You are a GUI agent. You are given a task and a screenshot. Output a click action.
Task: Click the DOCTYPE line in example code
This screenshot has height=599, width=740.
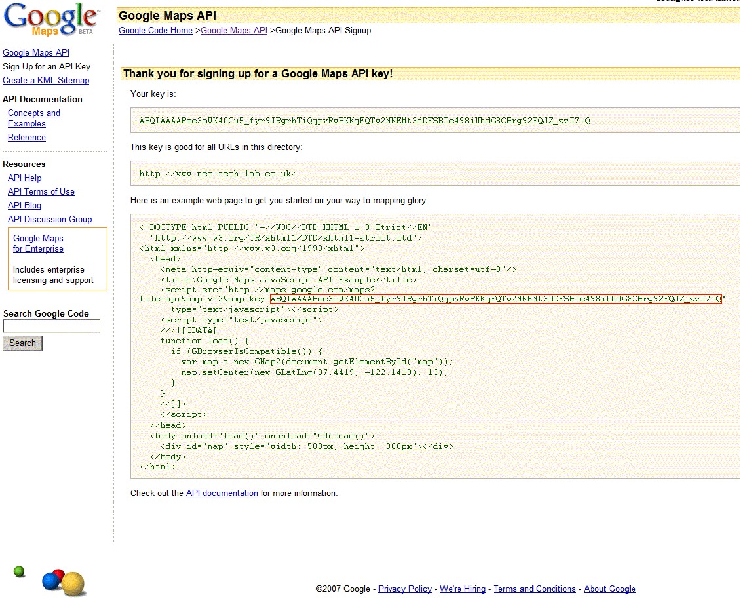(x=286, y=227)
